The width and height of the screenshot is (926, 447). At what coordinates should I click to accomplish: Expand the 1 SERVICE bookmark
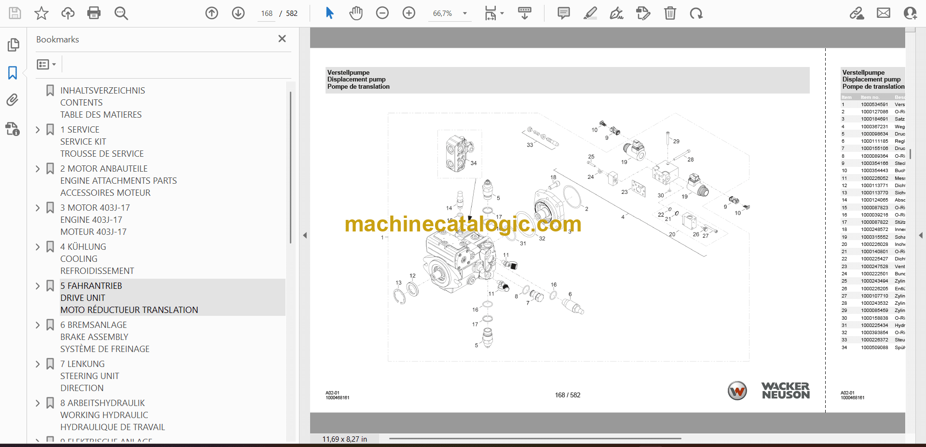(38, 130)
